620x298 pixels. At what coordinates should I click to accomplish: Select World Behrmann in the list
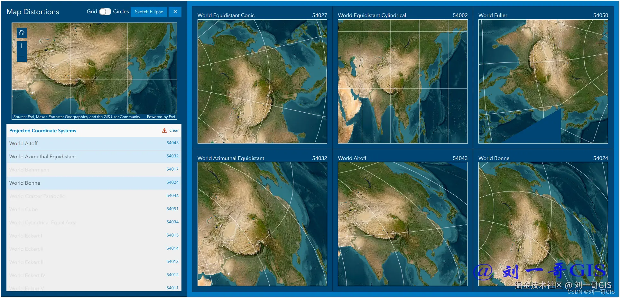pos(94,170)
